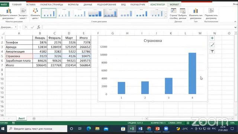Open Select Data (Выбрать данные) dialog

pyautogui.click(x=183, y=14)
